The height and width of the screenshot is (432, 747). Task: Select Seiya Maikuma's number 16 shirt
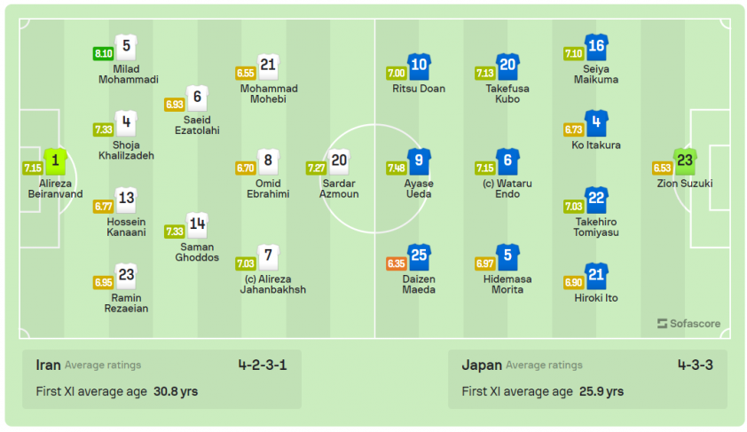coord(596,47)
